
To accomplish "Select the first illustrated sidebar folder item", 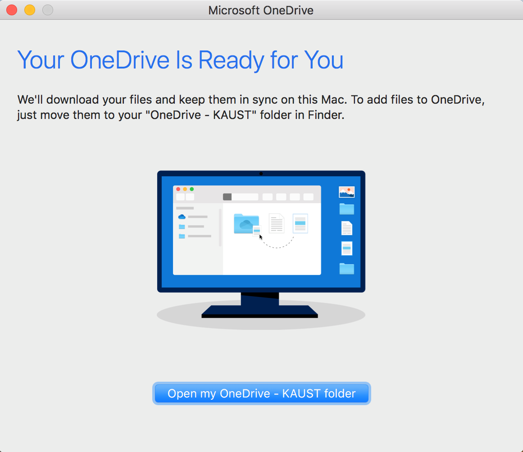I will point(182,227).
